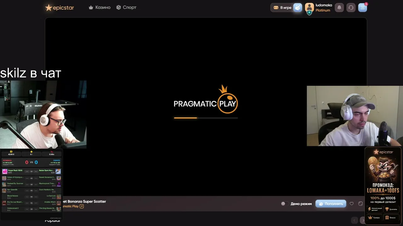This screenshot has width=403, height=226.
Task: Click the Дискорты trophy tile in banner
Action: pyautogui.click(x=391, y=209)
